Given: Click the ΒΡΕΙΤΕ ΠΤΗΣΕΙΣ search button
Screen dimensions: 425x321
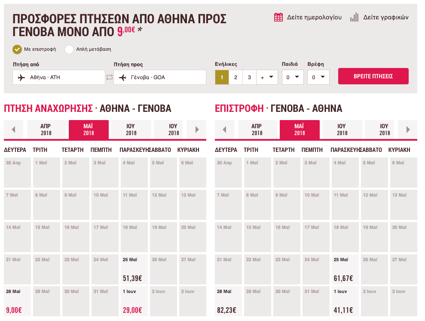Looking at the screenshot, I should pyautogui.click(x=373, y=76).
